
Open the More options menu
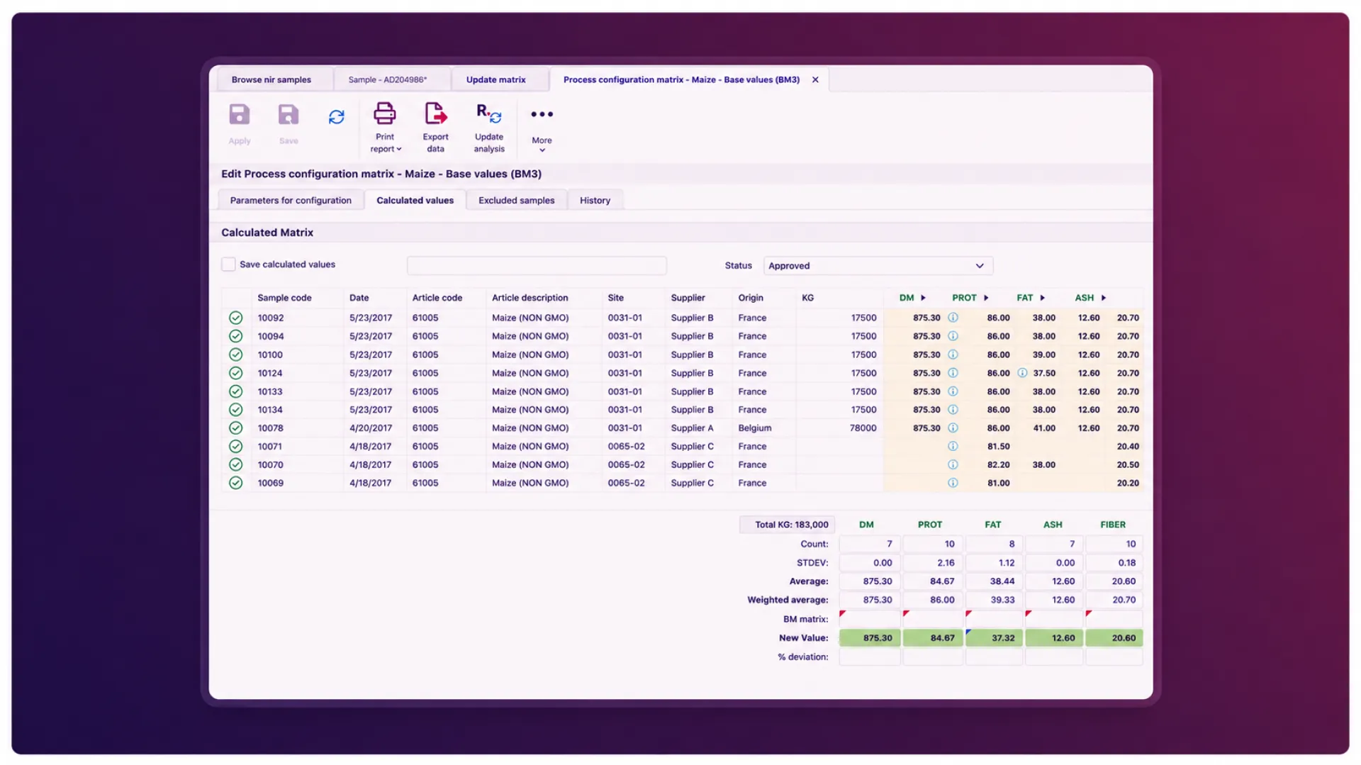click(542, 128)
